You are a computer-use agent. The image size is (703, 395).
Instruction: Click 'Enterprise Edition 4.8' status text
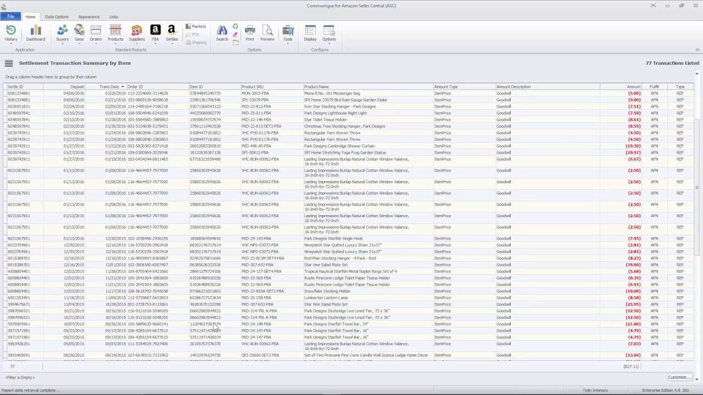[662, 390]
